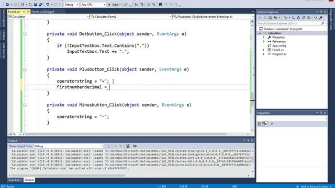Click Solution Explorer switch views icon

tap(275, 18)
